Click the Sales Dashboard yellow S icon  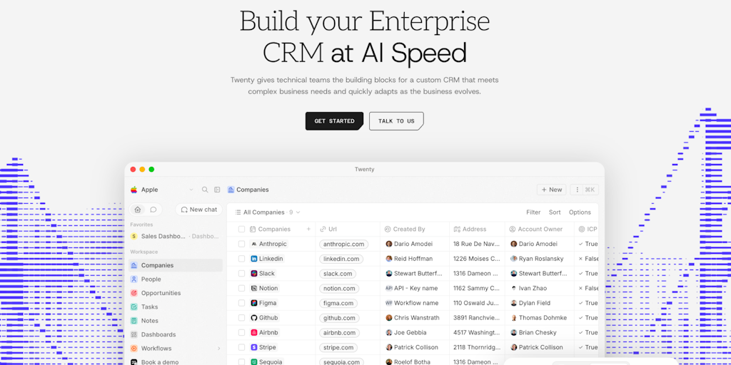[x=133, y=236]
